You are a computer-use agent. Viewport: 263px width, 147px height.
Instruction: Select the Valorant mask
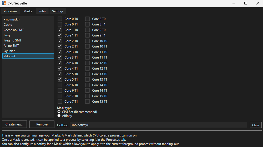click(x=28, y=56)
